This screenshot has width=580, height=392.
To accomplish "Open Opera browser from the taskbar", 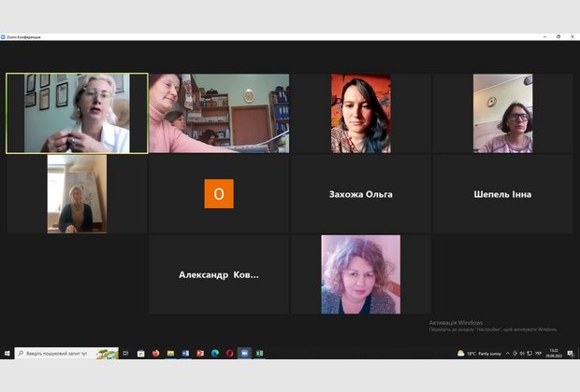I will 229,354.
